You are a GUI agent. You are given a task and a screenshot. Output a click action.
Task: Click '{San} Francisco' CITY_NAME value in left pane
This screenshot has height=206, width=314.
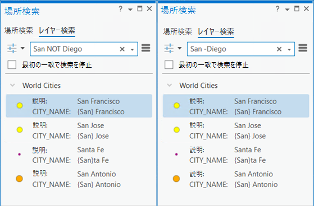click(x=101, y=112)
